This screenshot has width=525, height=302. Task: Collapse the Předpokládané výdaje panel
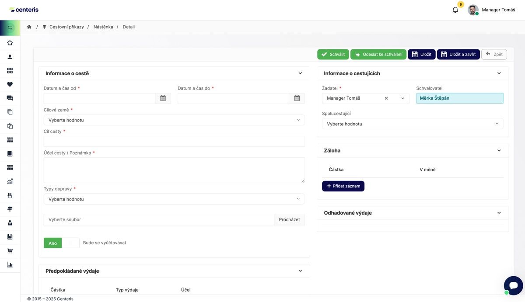300,271
